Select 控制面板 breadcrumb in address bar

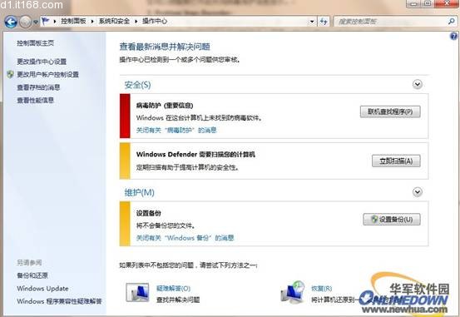click(73, 21)
